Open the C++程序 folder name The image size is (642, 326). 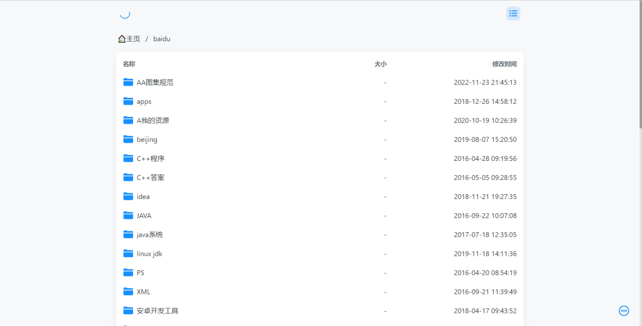coord(150,159)
